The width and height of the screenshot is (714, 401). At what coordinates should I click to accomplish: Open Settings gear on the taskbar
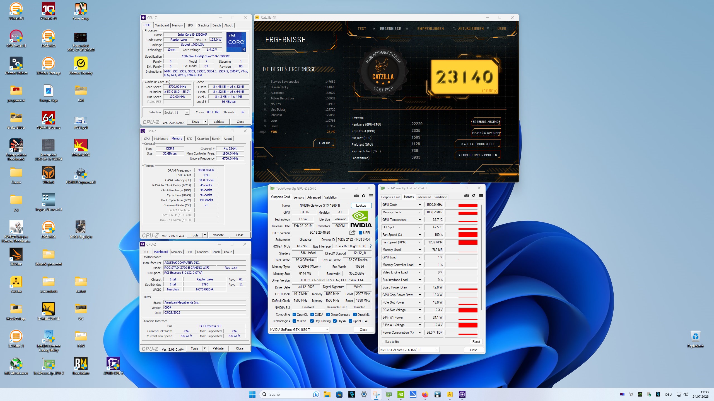point(364,394)
